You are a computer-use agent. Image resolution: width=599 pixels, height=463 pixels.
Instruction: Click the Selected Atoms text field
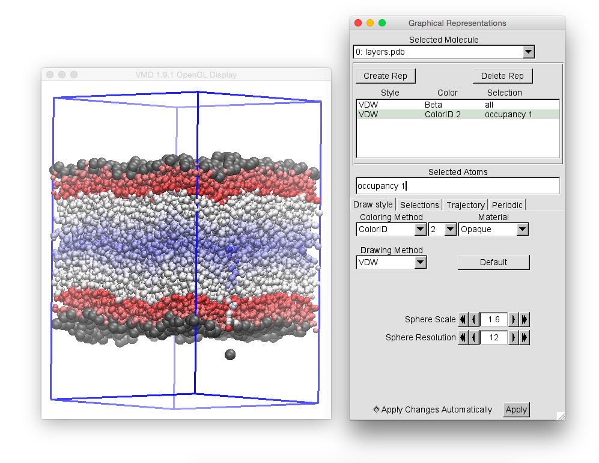pyautogui.click(x=458, y=186)
